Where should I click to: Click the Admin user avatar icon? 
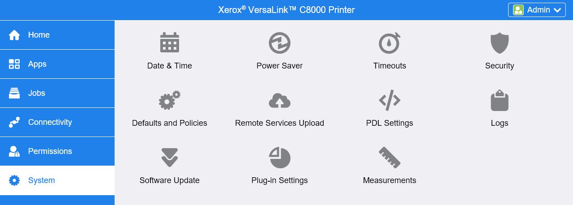tap(518, 10)
